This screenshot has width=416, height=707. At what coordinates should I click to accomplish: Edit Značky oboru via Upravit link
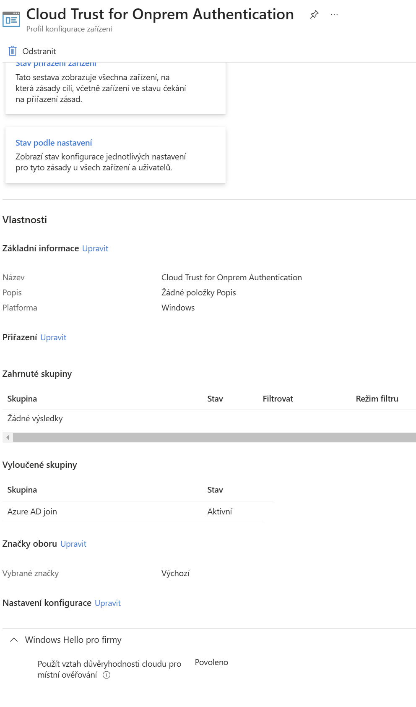pyautogui.click(x=73, y=544)
